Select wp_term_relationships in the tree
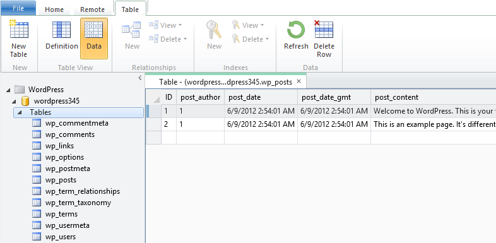496x243 pixels. coord(83,191)
